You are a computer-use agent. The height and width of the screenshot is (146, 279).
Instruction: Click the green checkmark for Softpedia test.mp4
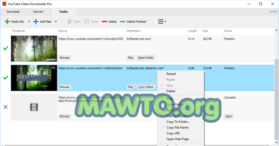6,48
